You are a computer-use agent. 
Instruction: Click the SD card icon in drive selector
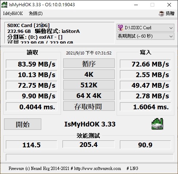coord(120,28)
